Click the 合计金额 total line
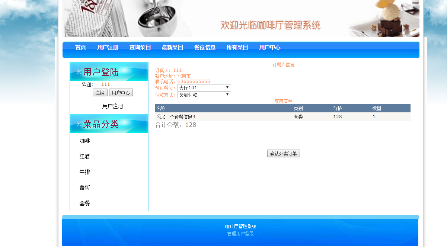This screenshot has width=447, height=250. click(x=176, y=125)
